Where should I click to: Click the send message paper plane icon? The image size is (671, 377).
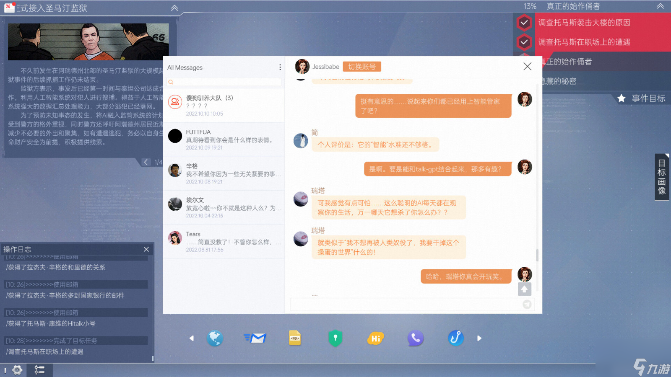point(527,305)
